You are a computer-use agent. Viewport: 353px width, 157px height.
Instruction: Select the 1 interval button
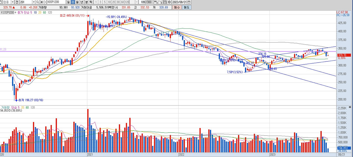tap(96, 2)
